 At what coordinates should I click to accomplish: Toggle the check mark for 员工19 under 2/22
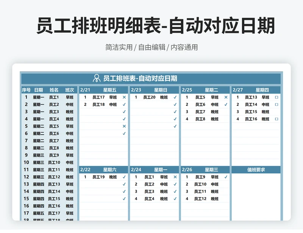124,177
